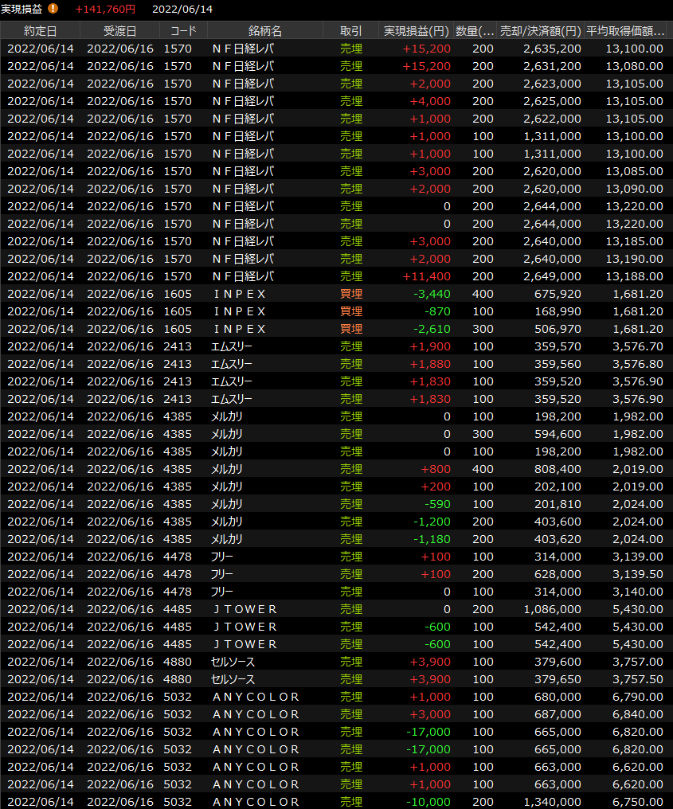This screenshot has height=809, width=673.
Task: Sort by the 取引 column header
Action: point(350,31)
